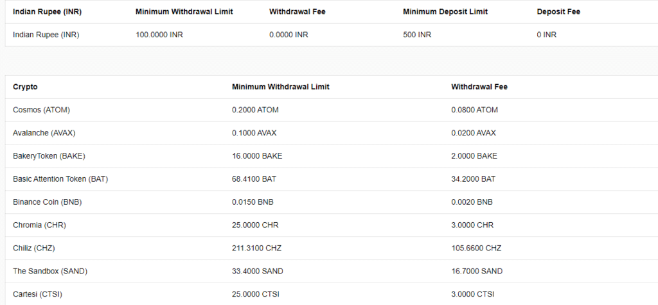
Task: Select the '0.0800 ATOM' fee value
Action: 475,110
